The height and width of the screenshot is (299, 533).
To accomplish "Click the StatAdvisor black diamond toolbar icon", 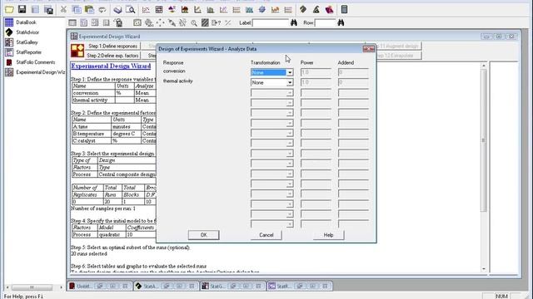I will click(x=303, y=9).
